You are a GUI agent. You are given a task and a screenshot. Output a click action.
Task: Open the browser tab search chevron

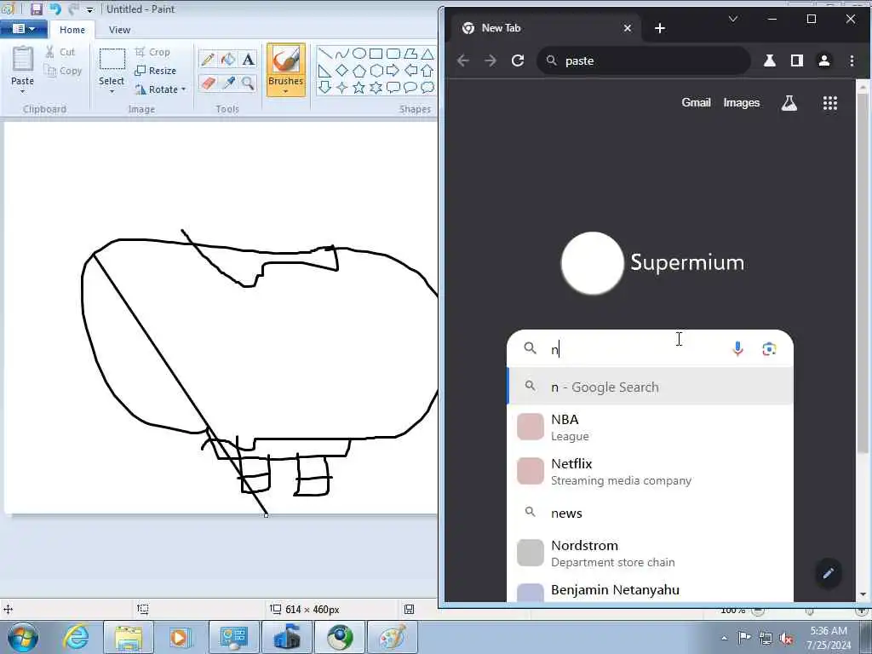(733, 19)
